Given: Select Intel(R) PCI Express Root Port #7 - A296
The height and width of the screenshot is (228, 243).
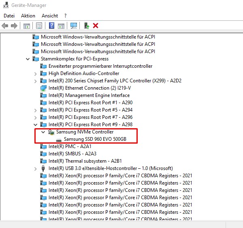Looking at the screenshot, I should (x=90, y=117).
